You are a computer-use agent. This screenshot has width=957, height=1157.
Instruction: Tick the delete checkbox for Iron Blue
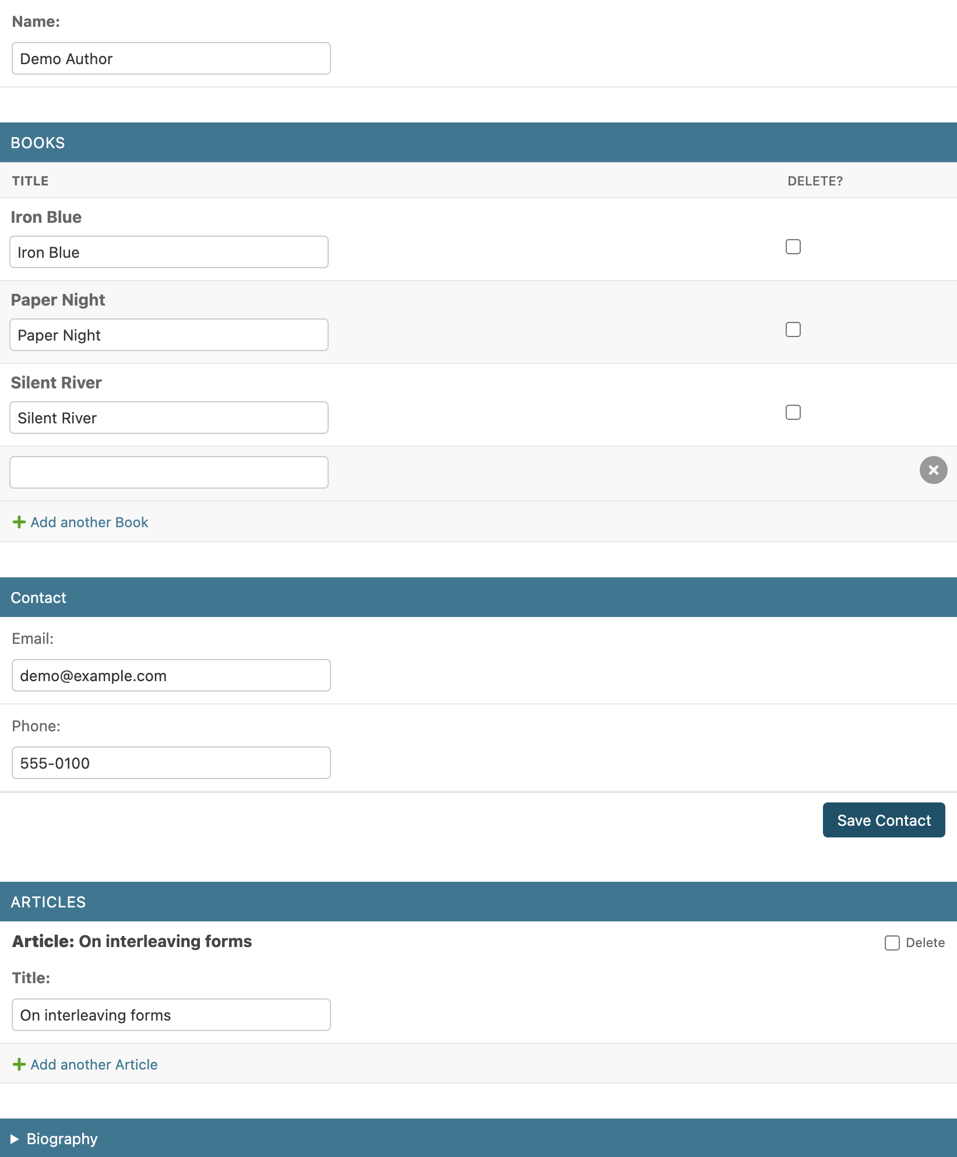tap(793, 247)
